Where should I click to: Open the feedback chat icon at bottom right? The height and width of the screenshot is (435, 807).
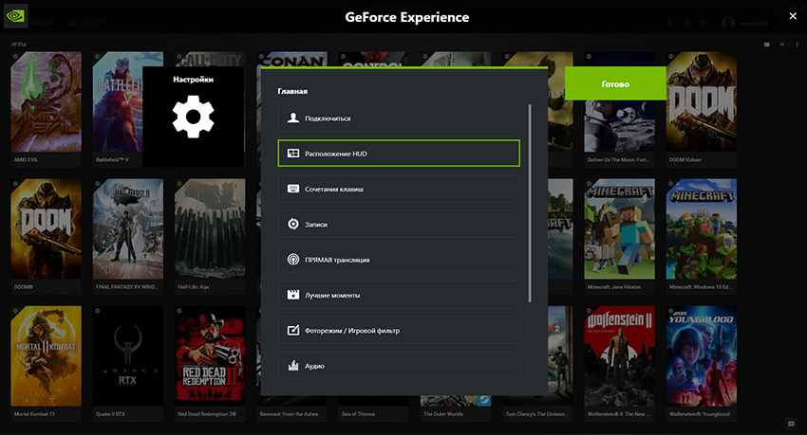click(791, 424)
